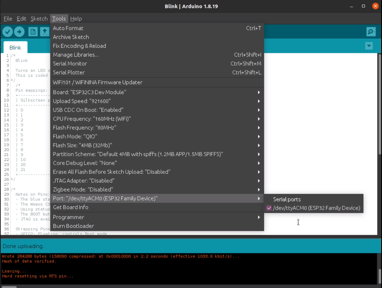Click Get Board Info
The height and width of the screenshot is (288, 382).
click(157, 207)
